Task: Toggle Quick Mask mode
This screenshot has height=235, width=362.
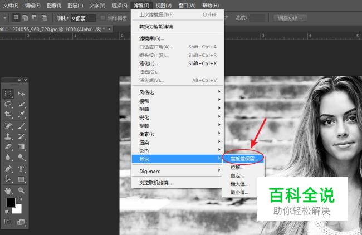Action: click(8, 222)
